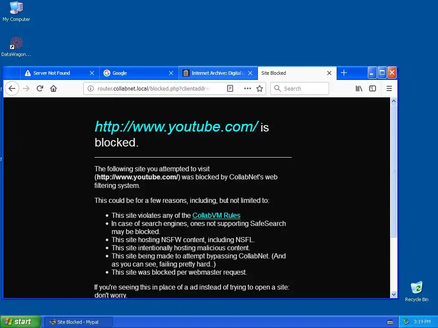
Task: Click the Google favicon on tab
Action: (107, 73)
